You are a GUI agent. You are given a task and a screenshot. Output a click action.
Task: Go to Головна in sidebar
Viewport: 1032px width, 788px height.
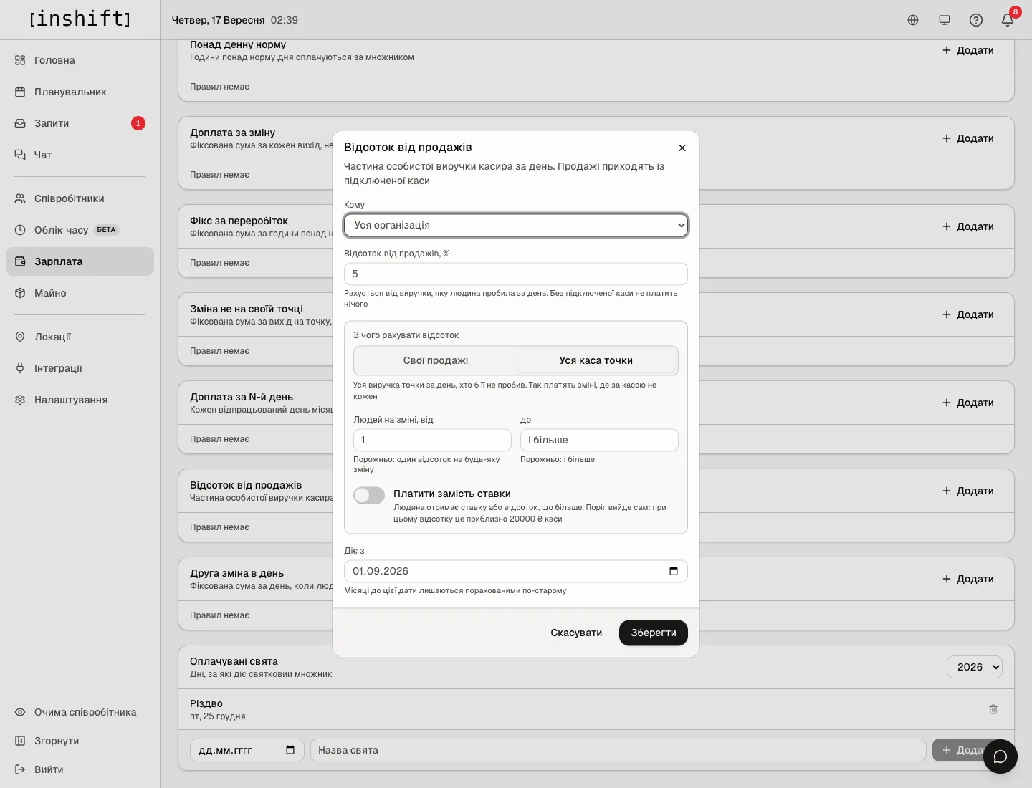pos(80,60)
